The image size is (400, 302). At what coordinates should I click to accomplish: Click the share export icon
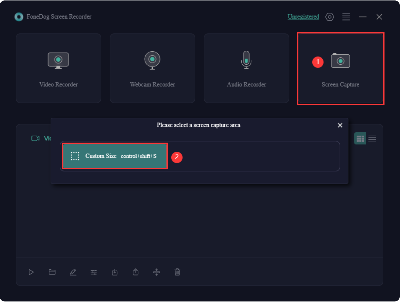pos(135,272)
